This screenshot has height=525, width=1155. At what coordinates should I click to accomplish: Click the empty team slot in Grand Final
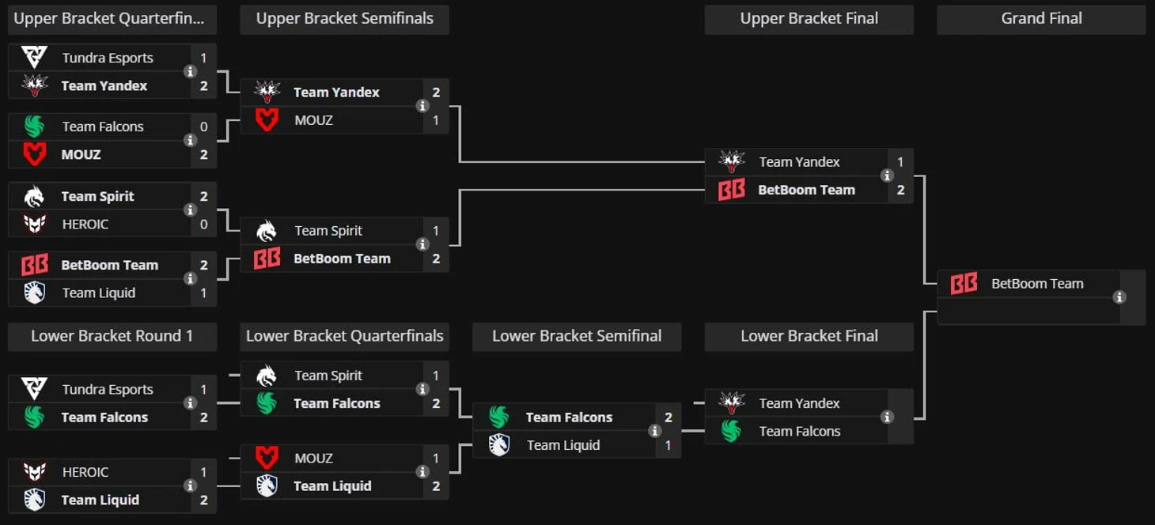1028,312
